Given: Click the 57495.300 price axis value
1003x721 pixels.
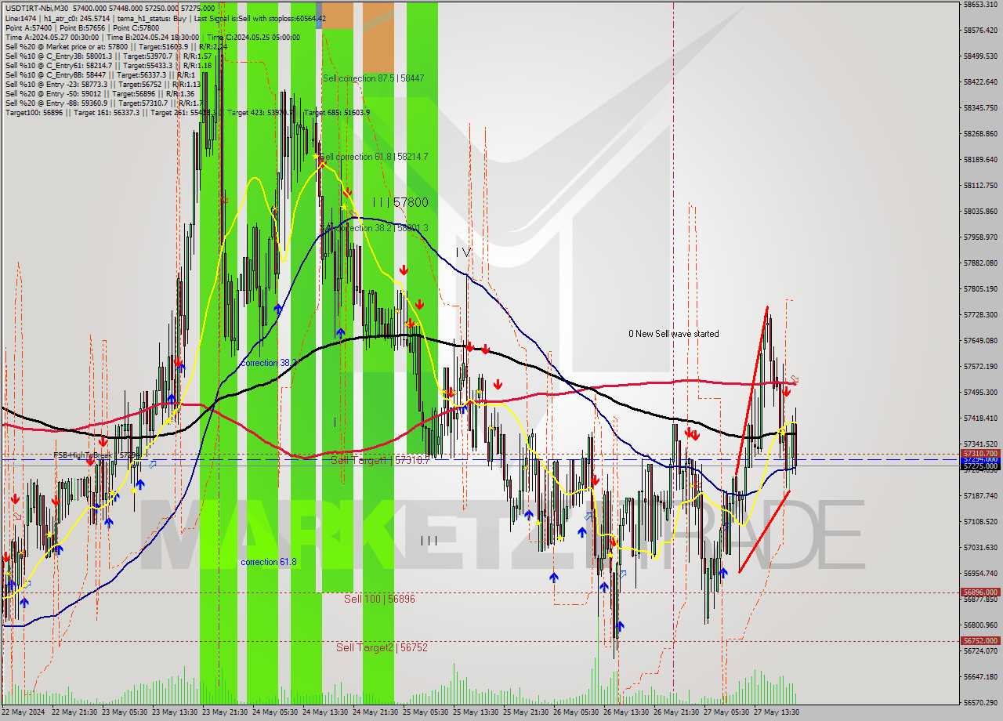Looking at the screenshot, I should pos(980,392).
